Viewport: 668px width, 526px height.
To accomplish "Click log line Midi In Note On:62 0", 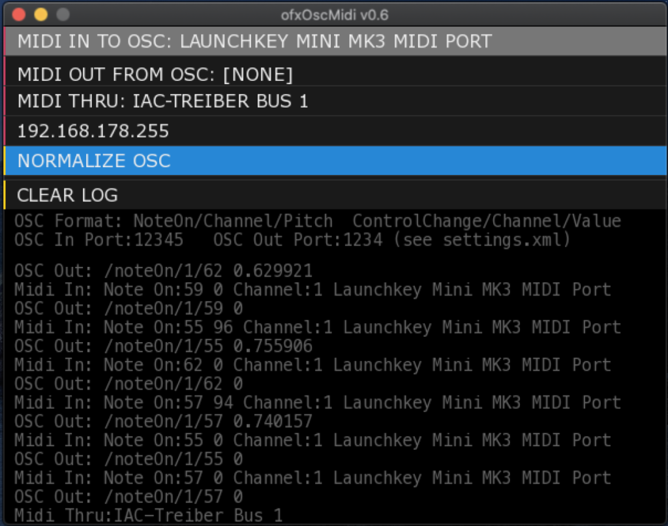I will (x=312, y=365).
